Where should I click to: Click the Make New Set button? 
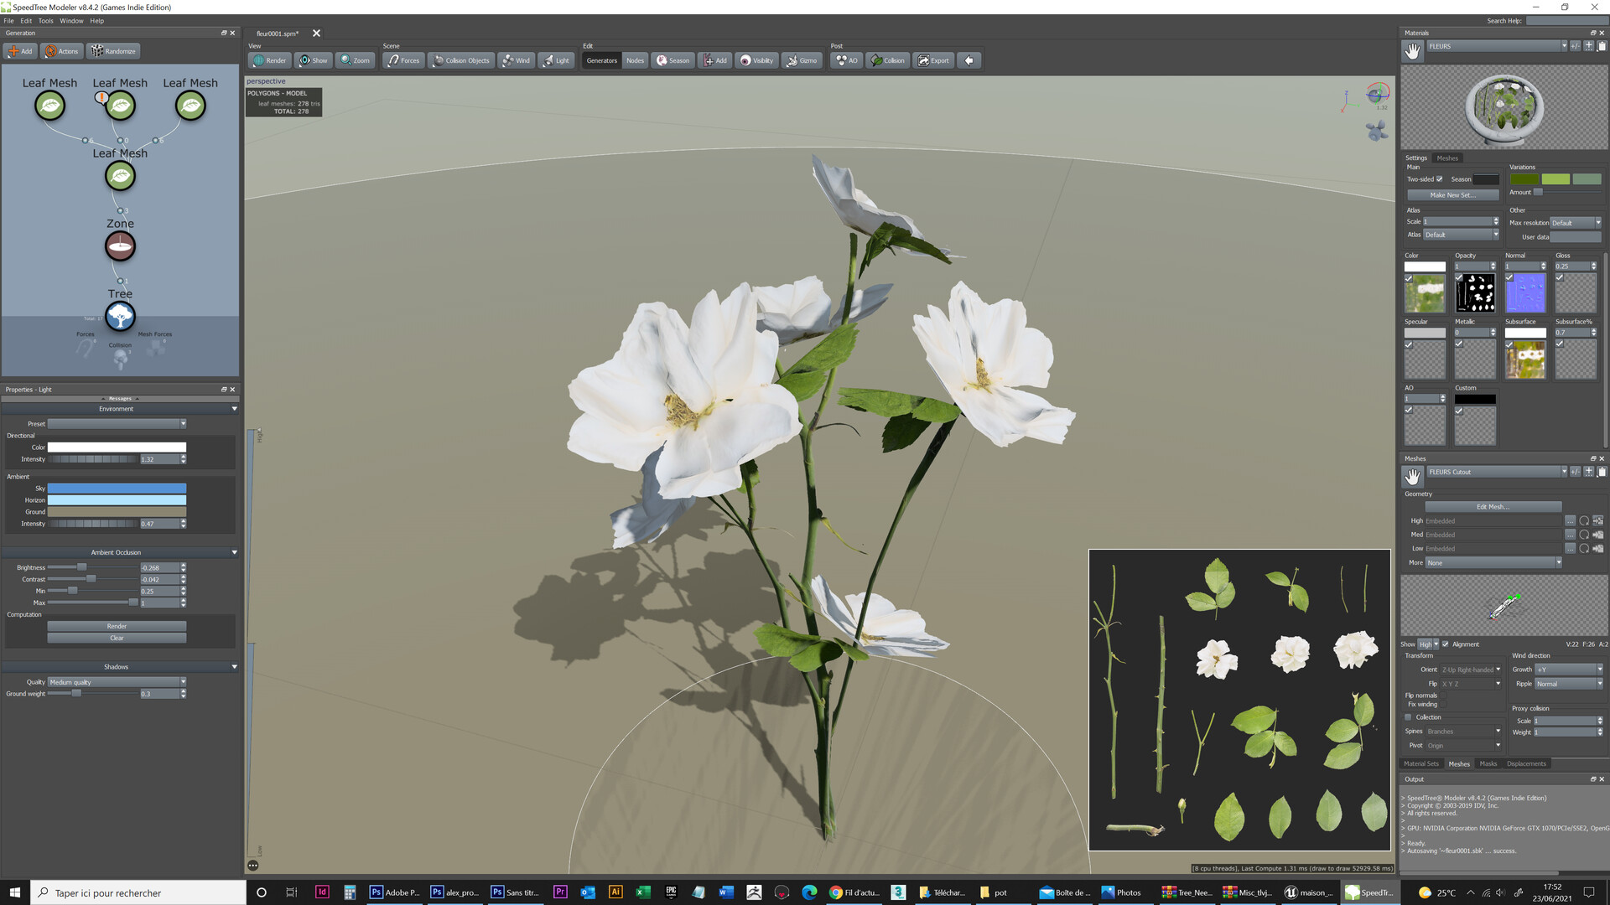click(x=1452, y=195)
